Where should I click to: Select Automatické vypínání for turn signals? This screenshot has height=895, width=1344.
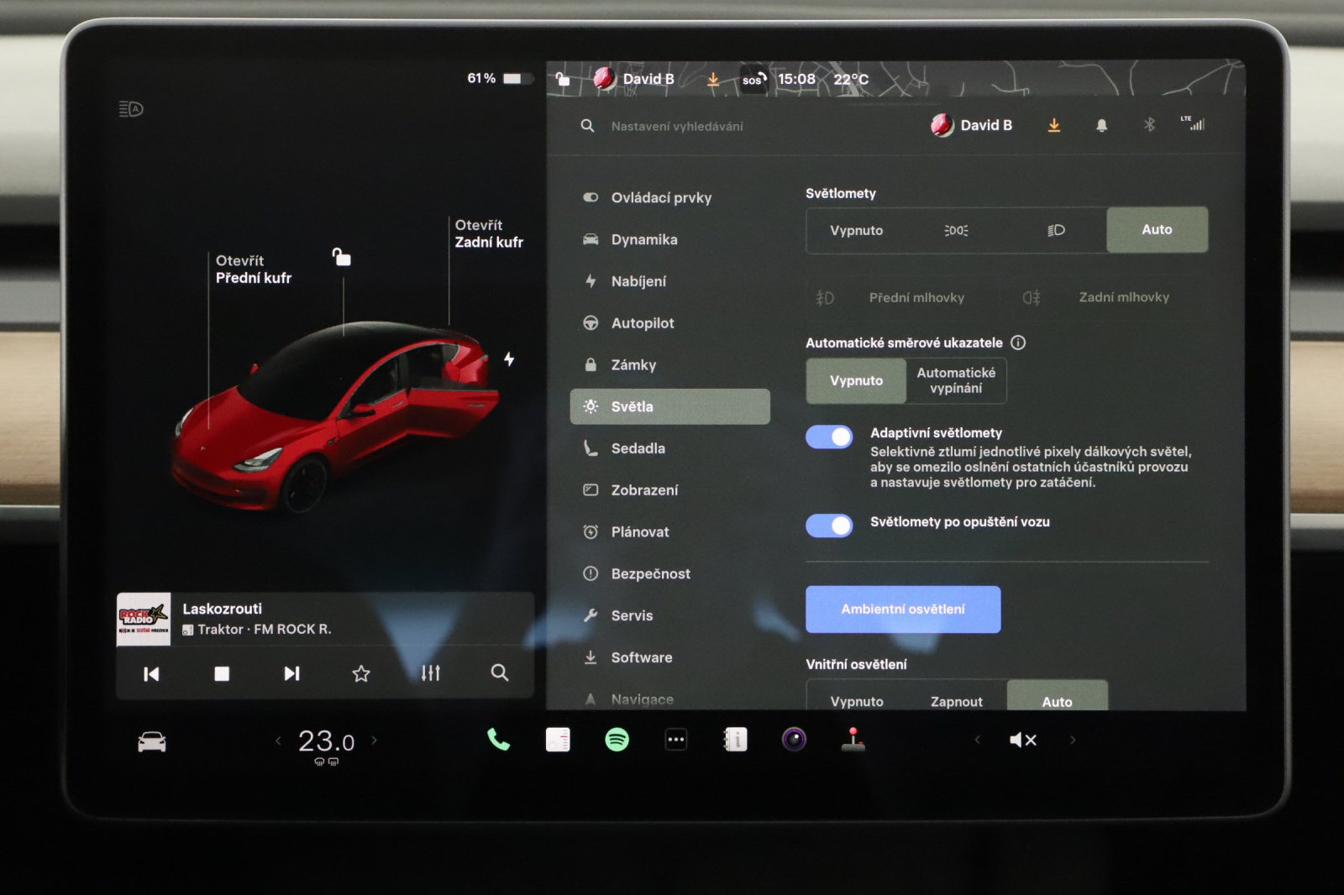click(x=956, y=380)
